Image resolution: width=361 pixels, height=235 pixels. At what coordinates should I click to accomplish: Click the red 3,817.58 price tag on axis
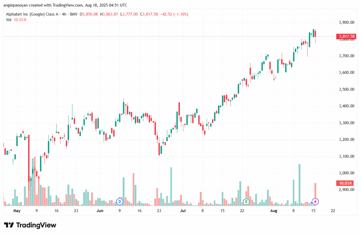tap(346, 36)
